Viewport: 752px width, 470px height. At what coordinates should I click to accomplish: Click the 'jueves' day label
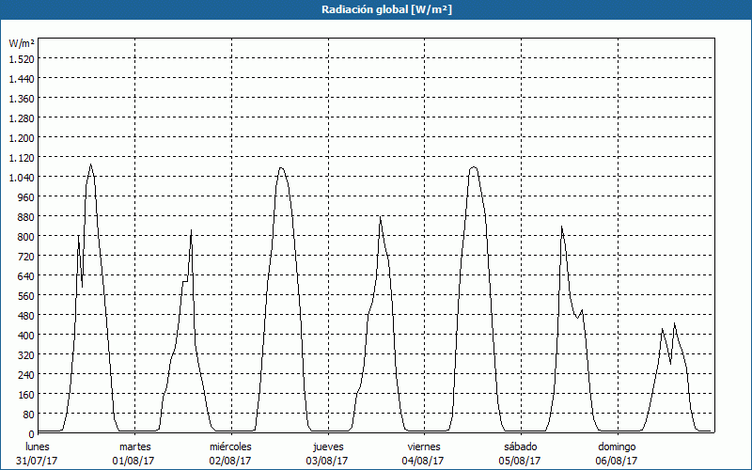click(x=328, y=446)
